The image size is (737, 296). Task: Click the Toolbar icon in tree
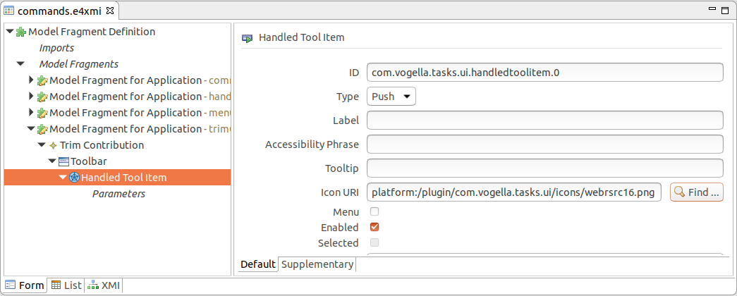(63, 161)
